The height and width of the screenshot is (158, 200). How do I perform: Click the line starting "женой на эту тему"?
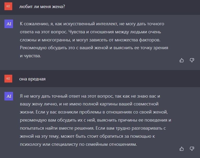87,136
